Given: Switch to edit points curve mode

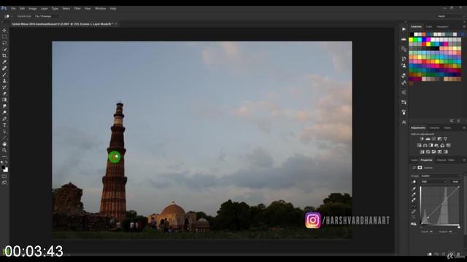Looking at the screenshot, I should click(414, 206).
